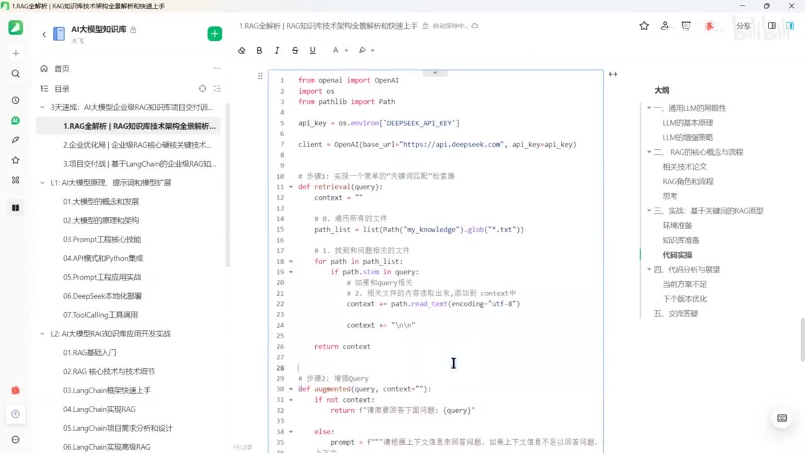Click the green add-note plus button

tap(214, 34)
